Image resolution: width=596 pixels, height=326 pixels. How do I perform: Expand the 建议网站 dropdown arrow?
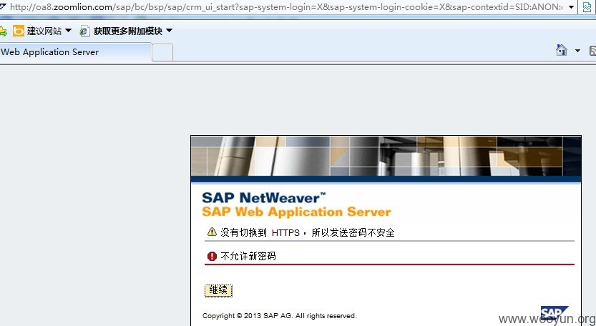pyautogui.click(x=69, y=31)
